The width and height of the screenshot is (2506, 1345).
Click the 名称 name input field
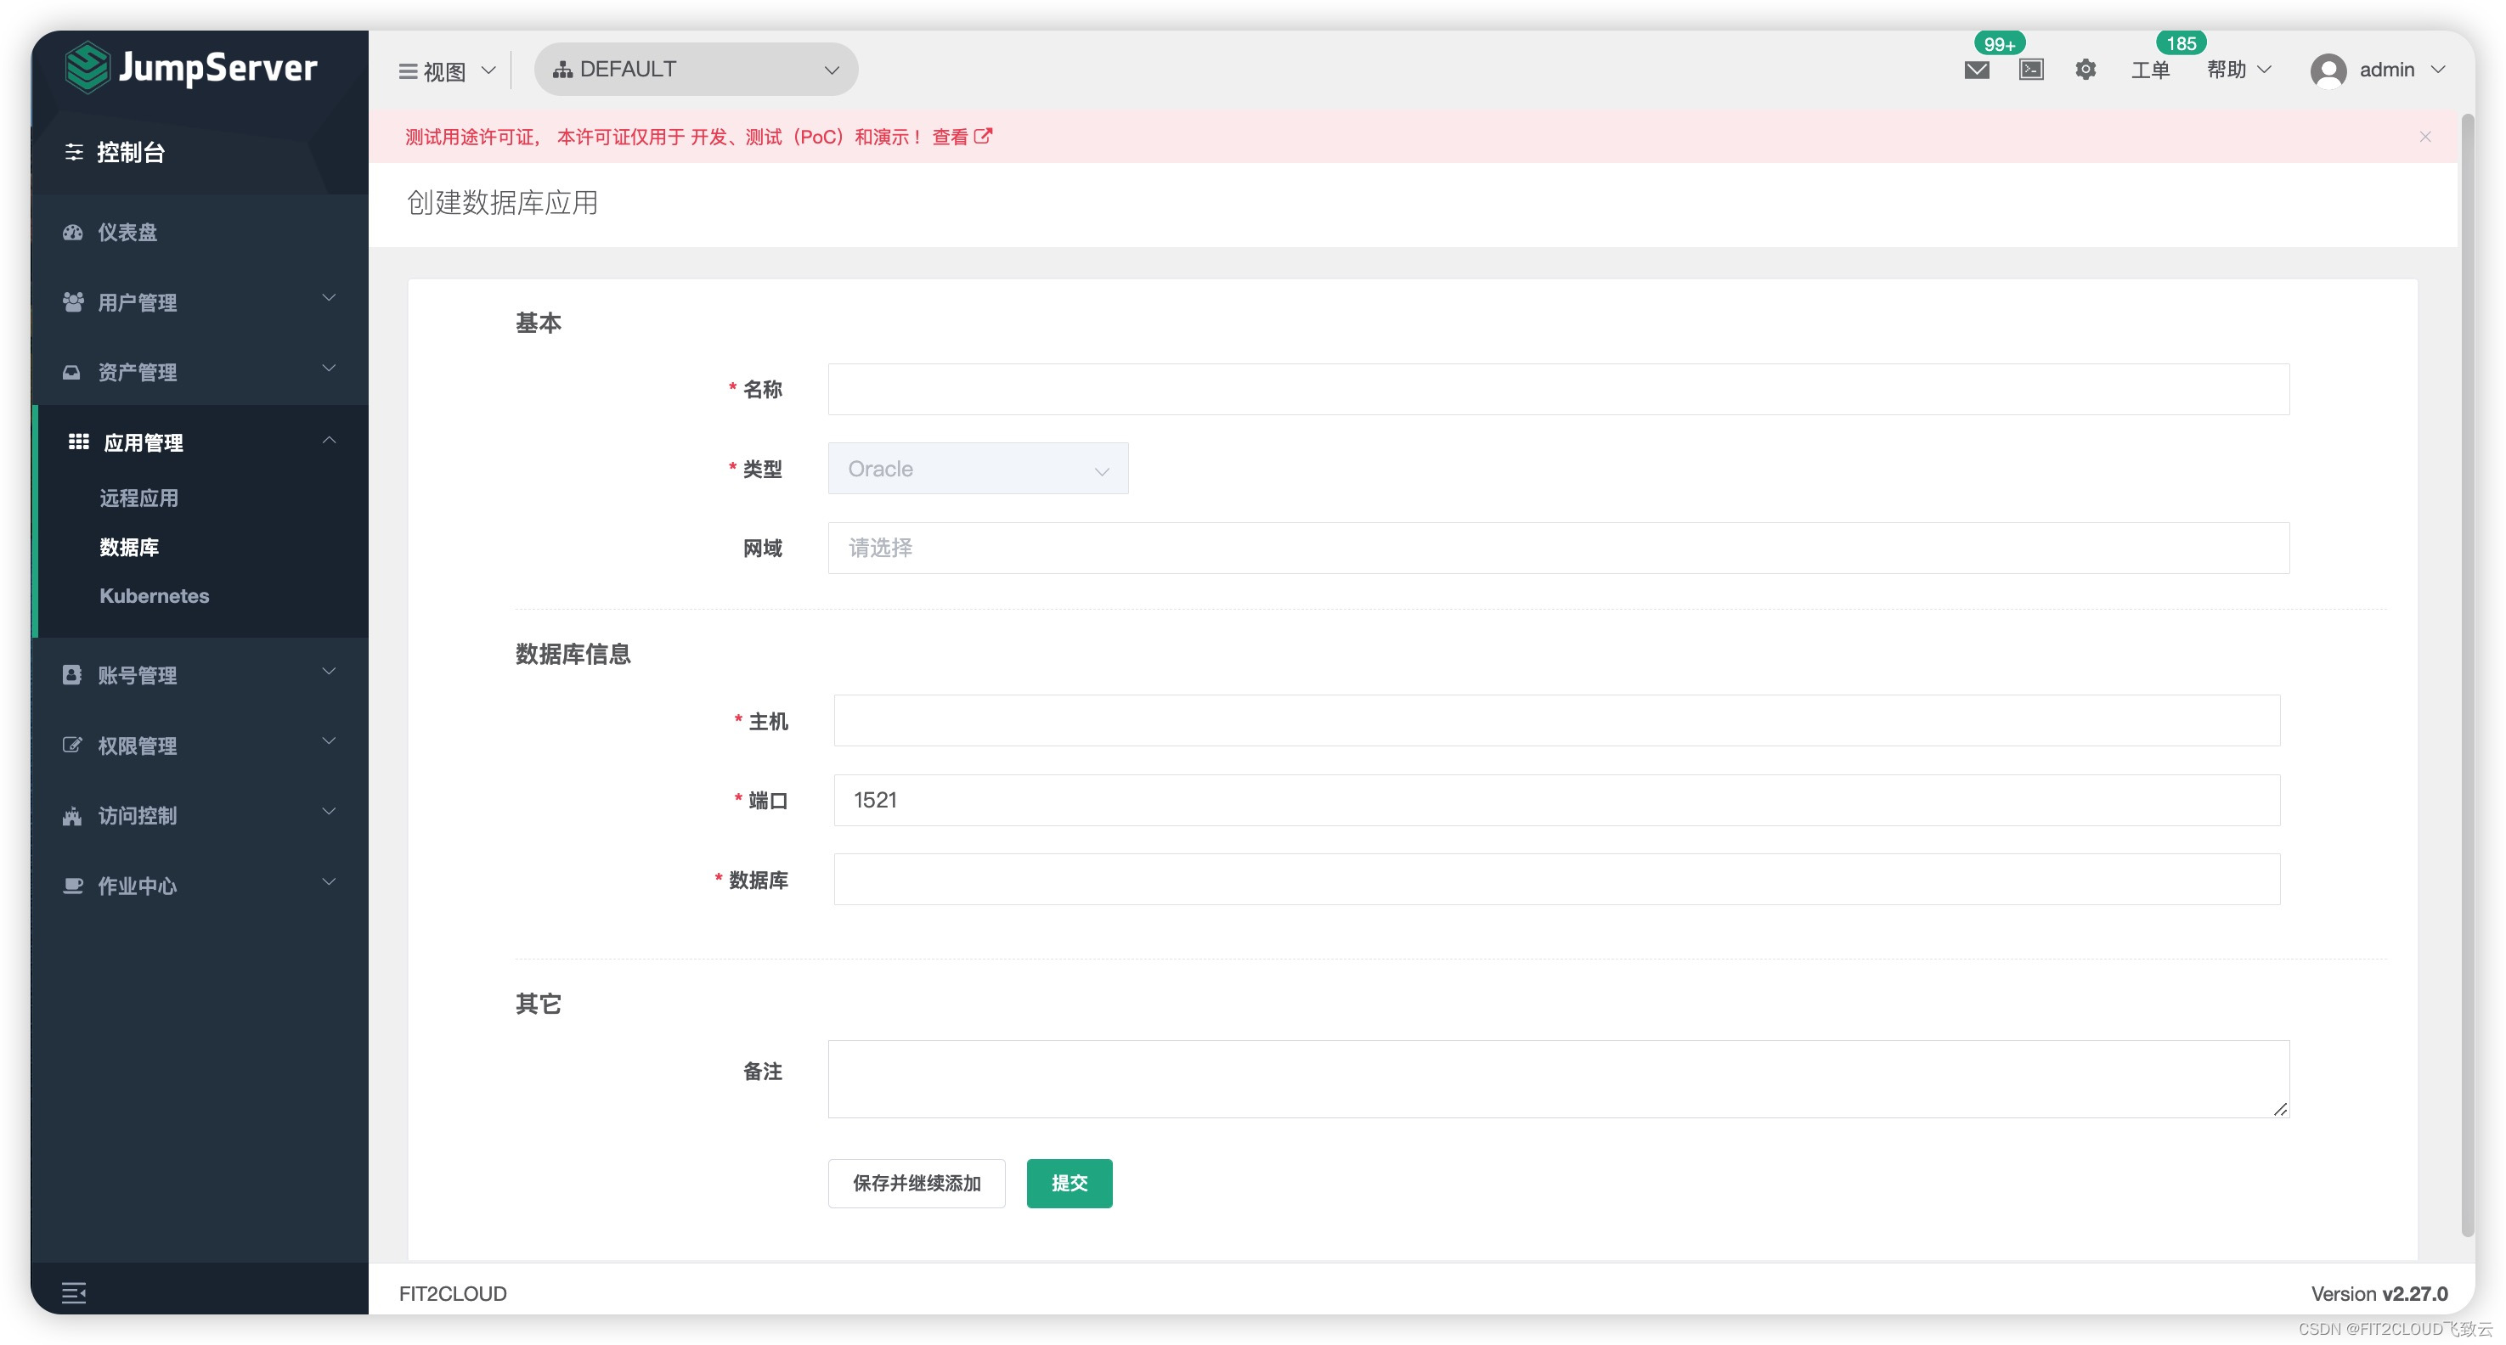tap(1557, 389)
